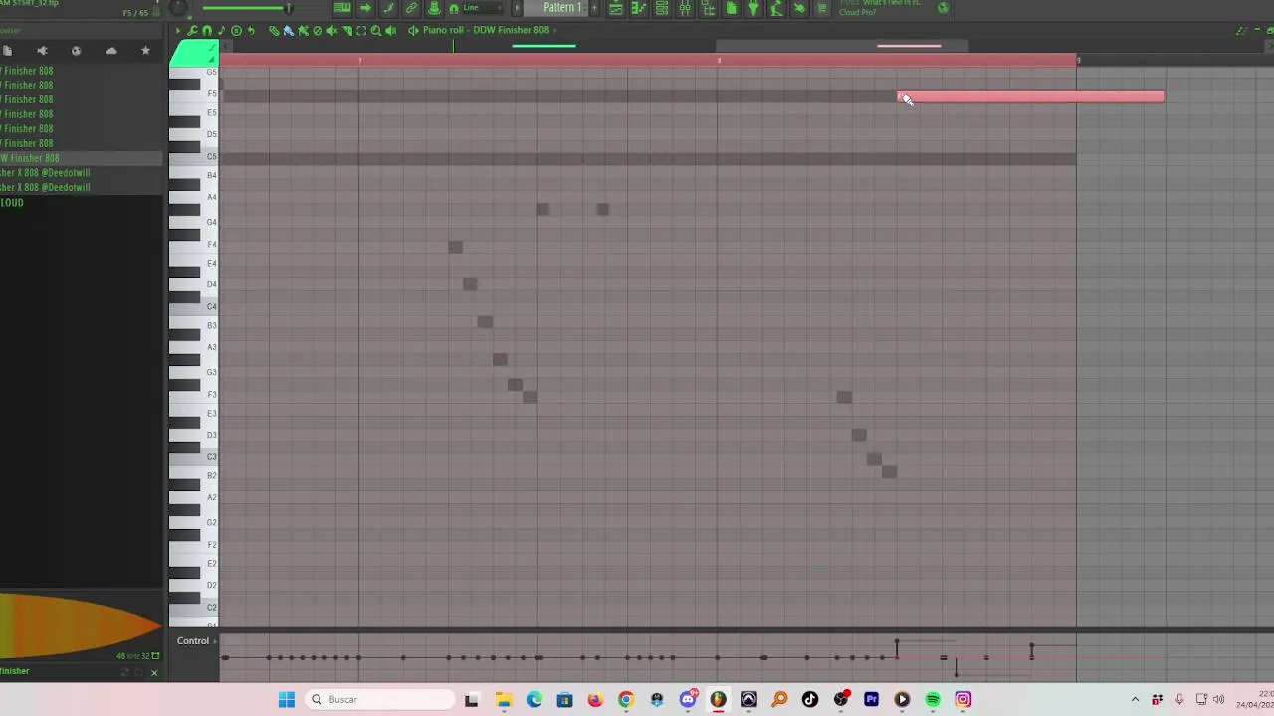The height and width of the screenshot is (716, 1274).
Task: Click the A4 ghost note near bar start
Action: 542,209
